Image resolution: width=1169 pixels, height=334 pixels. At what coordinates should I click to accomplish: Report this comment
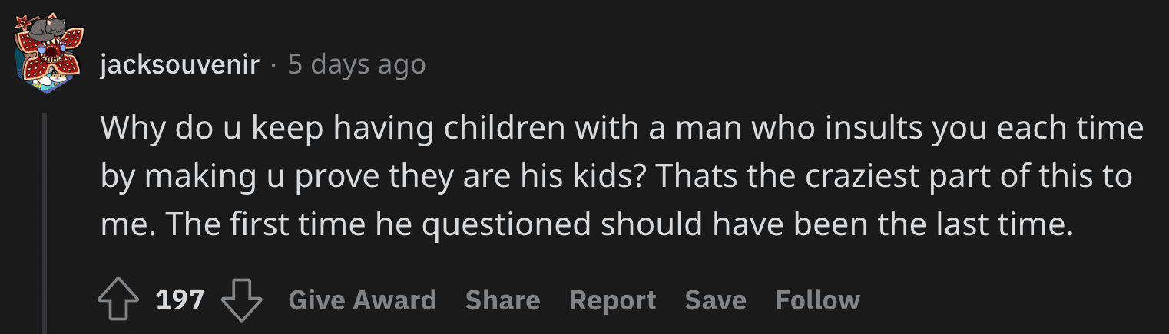[x=612, y=300]
